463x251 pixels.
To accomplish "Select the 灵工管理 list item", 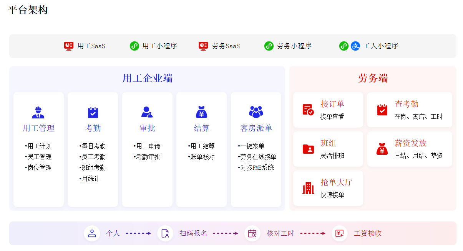I will 38,157.
